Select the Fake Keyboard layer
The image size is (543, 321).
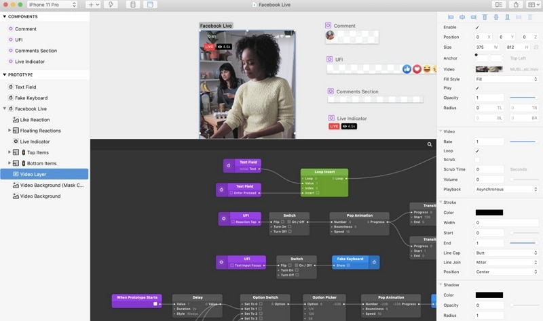click(x=31, y=98)
